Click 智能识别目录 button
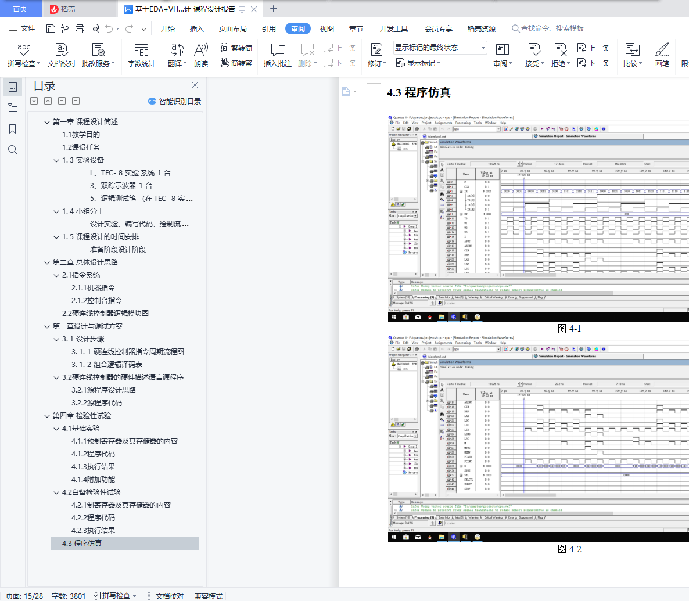Image resolution: width=689 pixels, height=601 pixels. point(174,101)
